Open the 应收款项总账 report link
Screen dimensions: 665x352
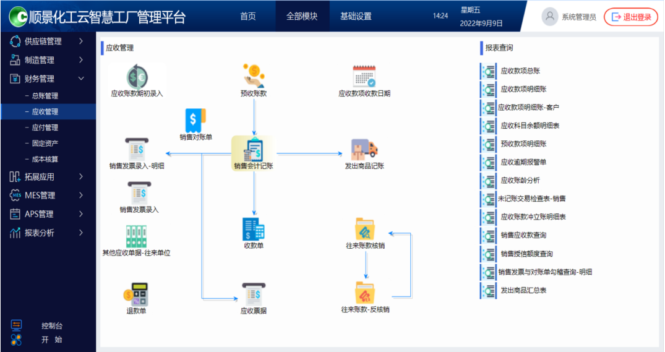click(520, 71)
